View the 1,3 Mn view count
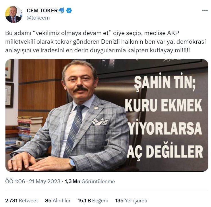211x207 pixels. coord(72,181)
